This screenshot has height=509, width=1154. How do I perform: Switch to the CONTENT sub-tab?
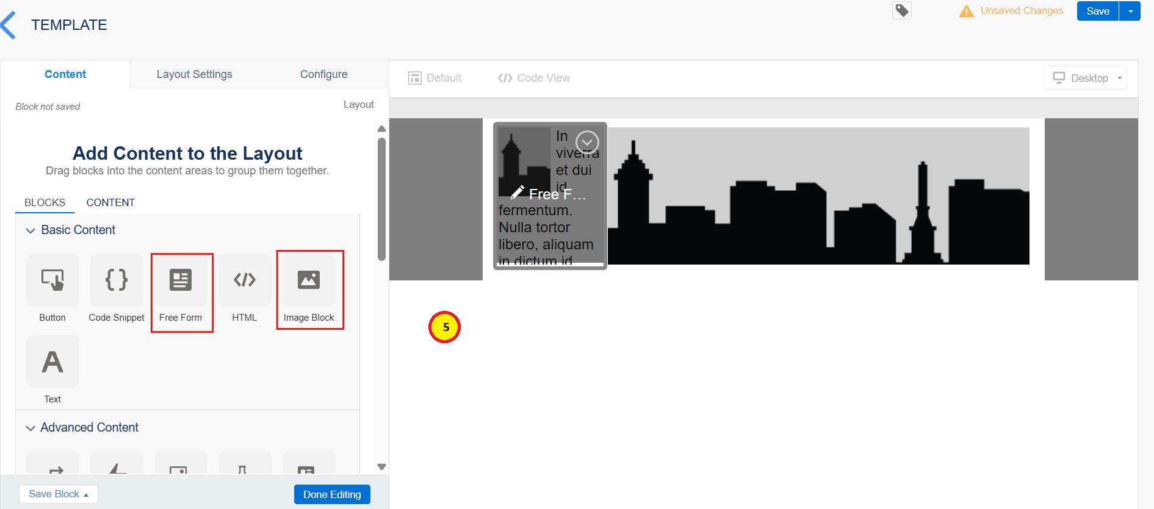click(x=110, y=202)
